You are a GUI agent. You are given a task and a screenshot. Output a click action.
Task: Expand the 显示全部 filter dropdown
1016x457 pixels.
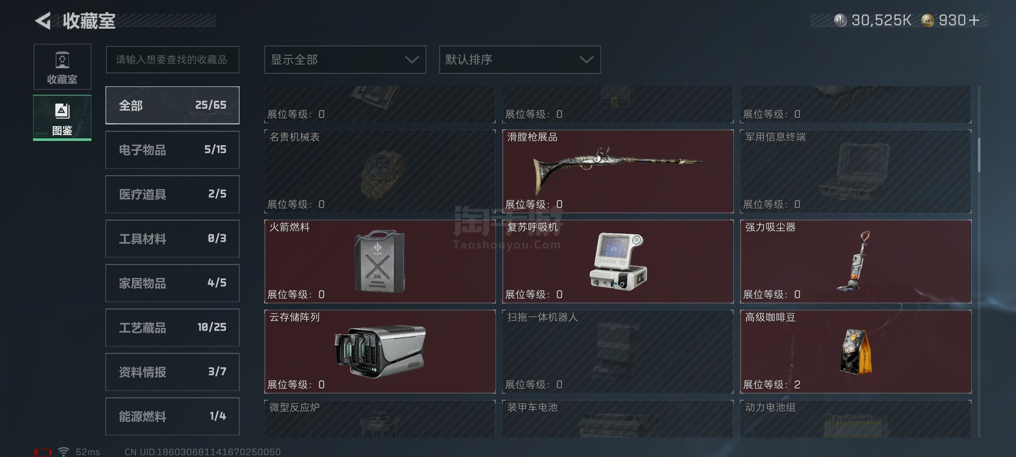click(345, 60)
